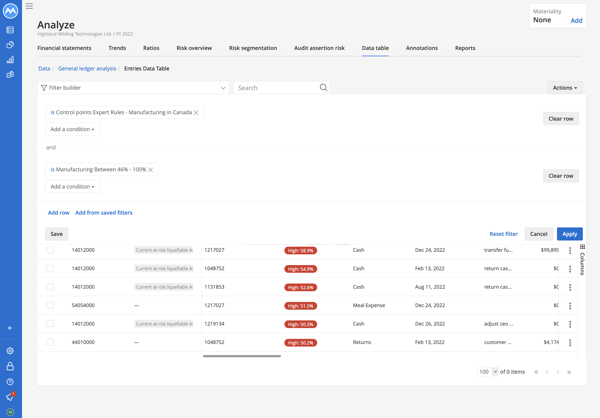Open first row's Add a condition dropdown
This screenshot has width=600, height=418.
(x=72, y=129)
